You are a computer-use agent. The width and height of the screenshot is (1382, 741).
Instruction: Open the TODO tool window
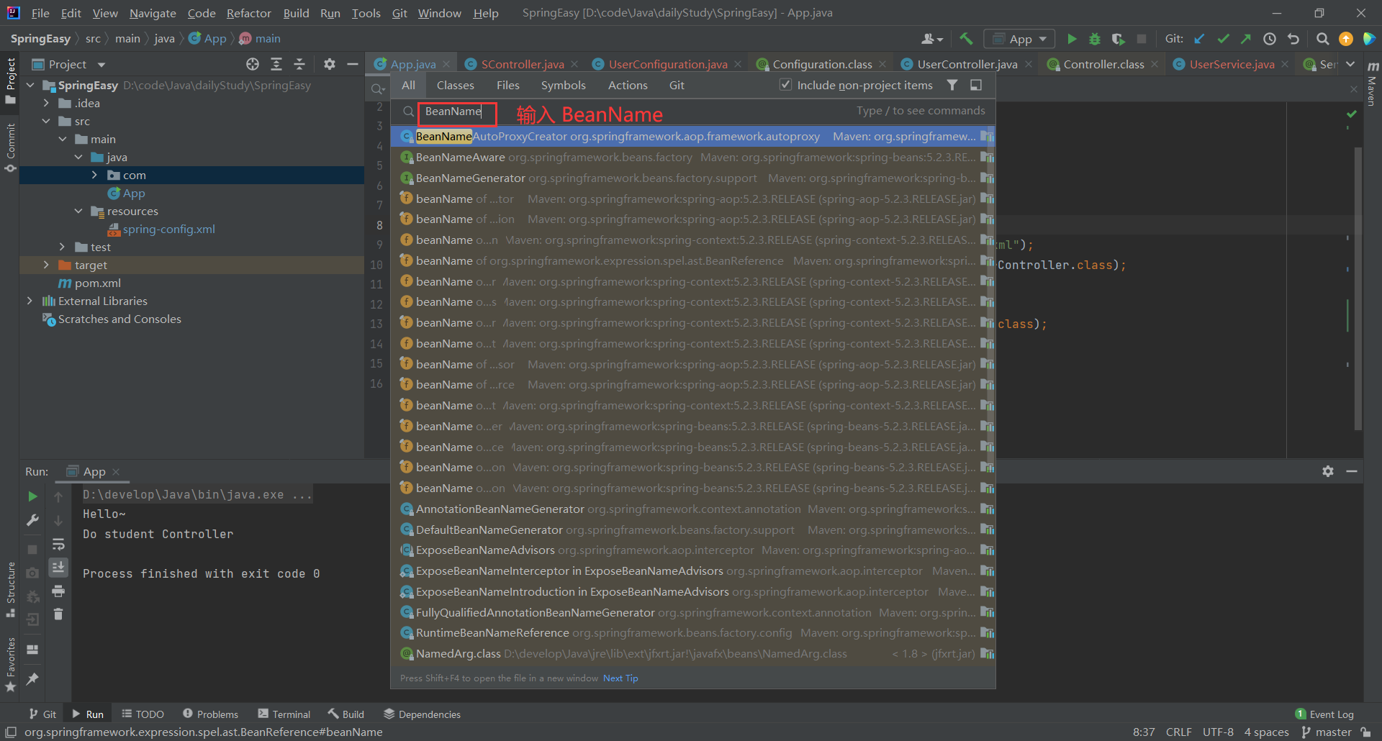pyautogui.click(x=143, y=714)
